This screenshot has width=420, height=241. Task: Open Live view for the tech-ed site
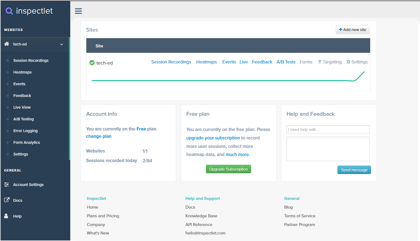pos(244,62)
